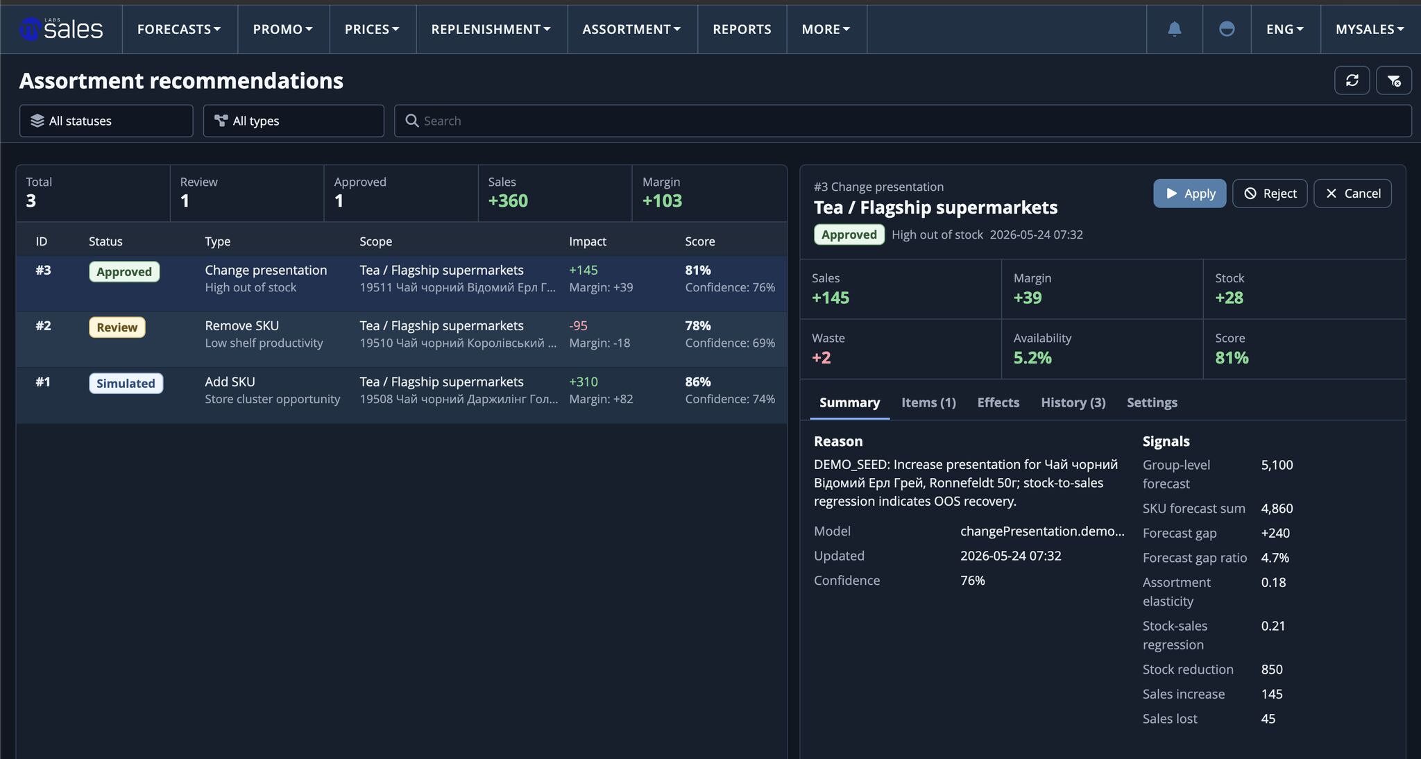Open the History (3) tab

(x=1073, y=402)
